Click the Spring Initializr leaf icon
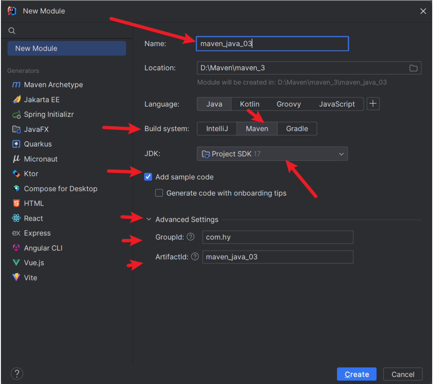The image size is (434, 384). pos(16,114)
